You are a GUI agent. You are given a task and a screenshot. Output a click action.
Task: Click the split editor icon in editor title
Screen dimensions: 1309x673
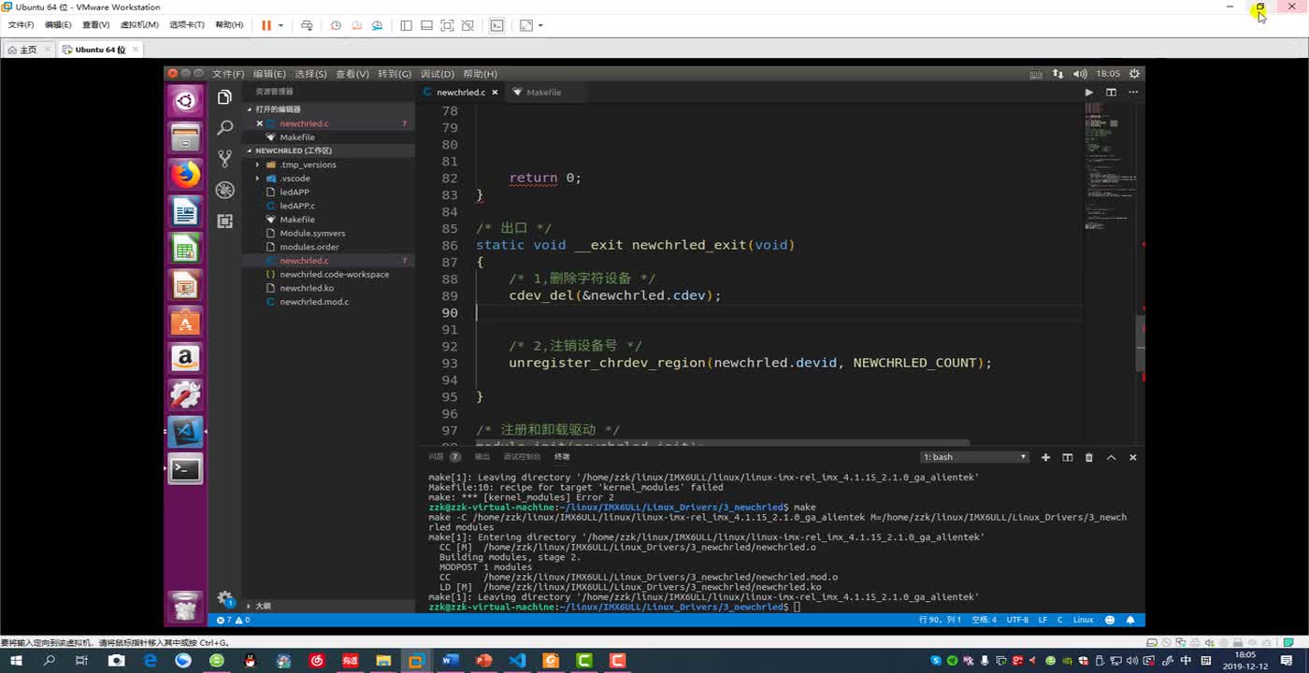(1111, 93)
